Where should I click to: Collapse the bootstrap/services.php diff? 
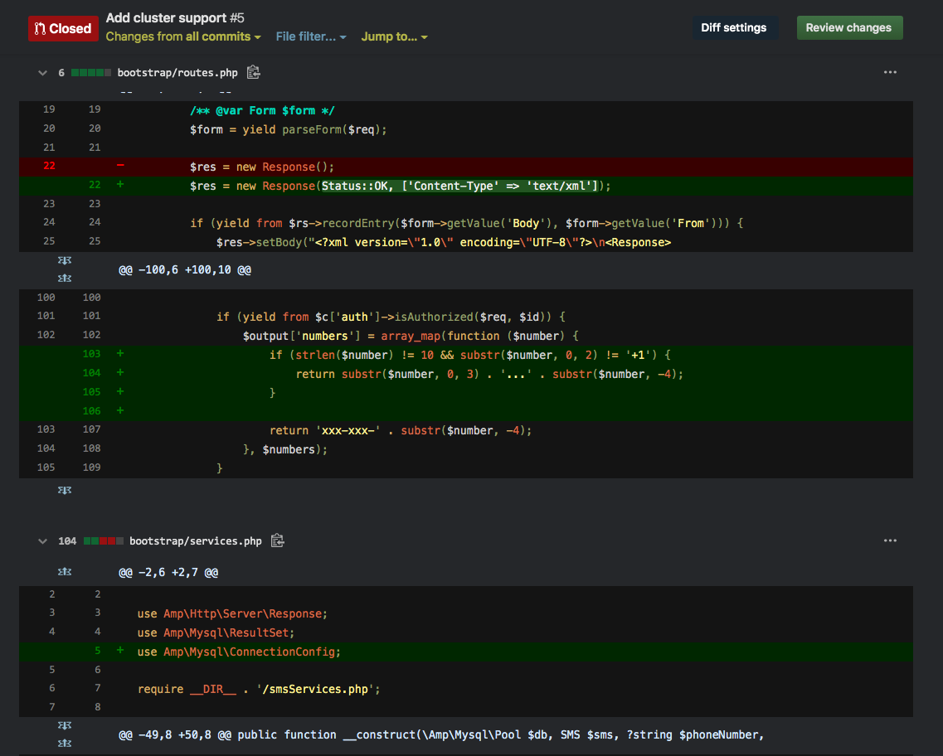(x=42, y=540)
